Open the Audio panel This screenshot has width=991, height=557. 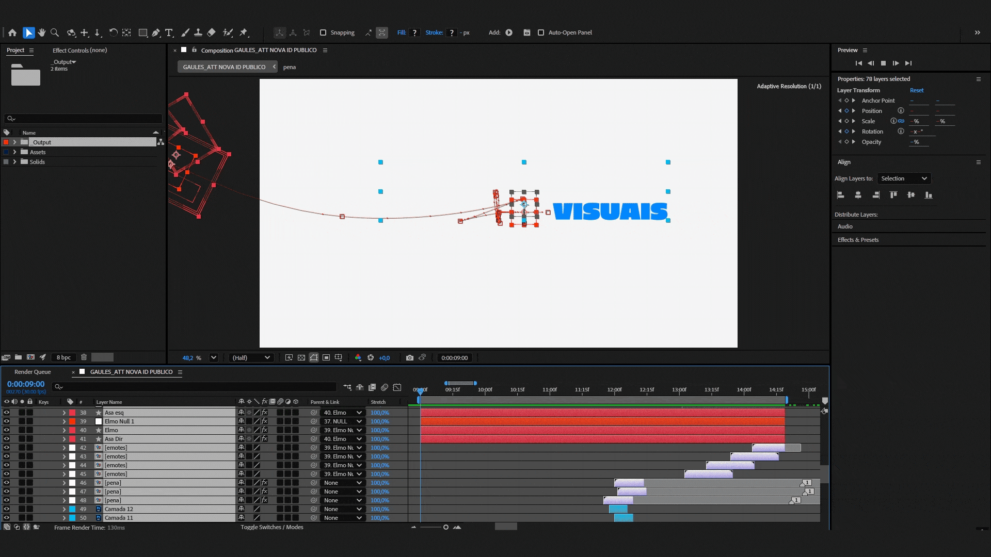click(x=845, y=226)
